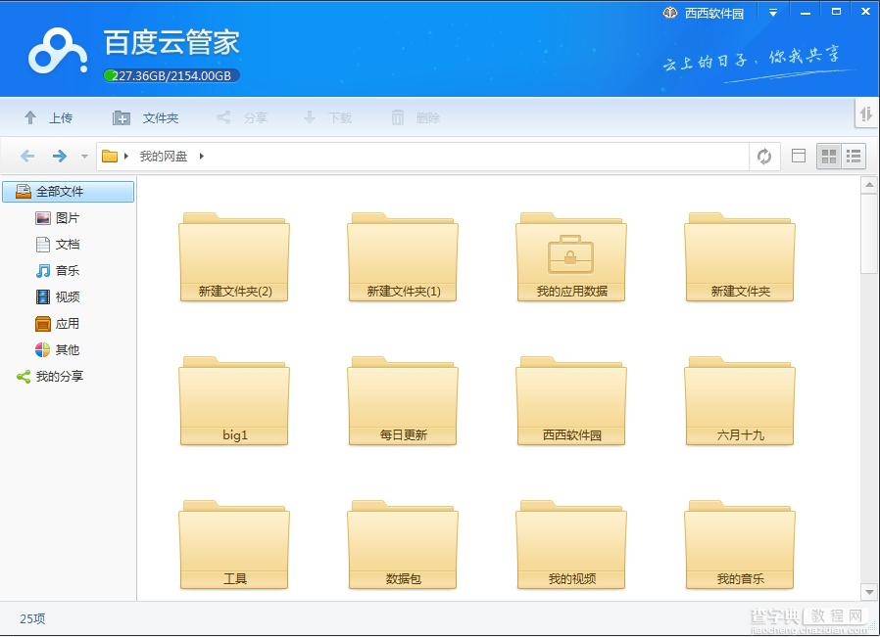880x637 pixels.
Task: Select the 工具 folder
Action: tap(234, 545)
